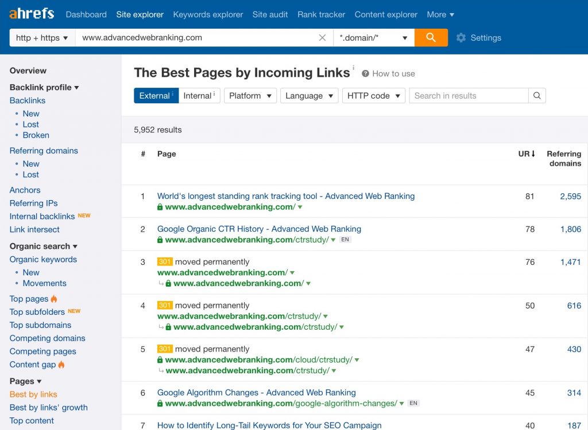The width and height of the screenshot is (588, 430).
Task: Select the External links toggle
Action: click(x=156, y=96)
